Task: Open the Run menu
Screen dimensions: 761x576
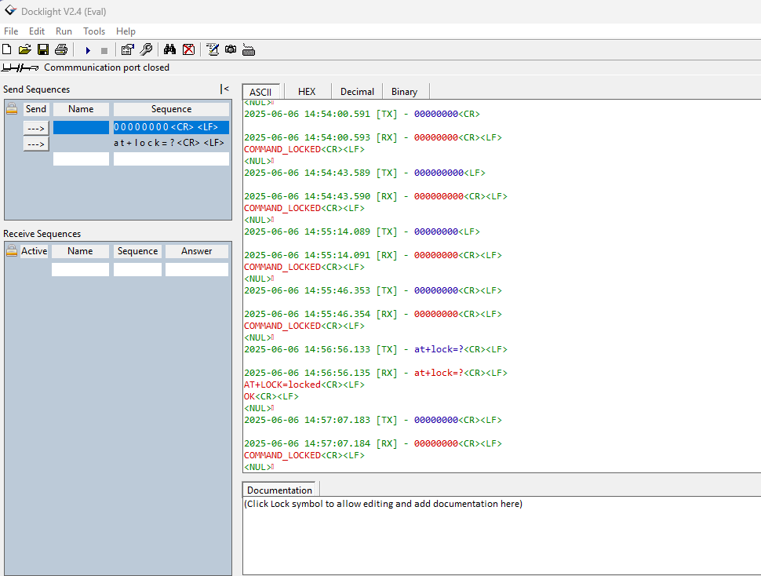Action: pos(64,31)
